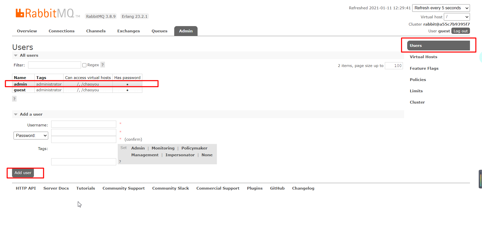Viewport: 482px width, 233px height.
Task: Open Limits in the sidebar
Action: coord(416,91)
